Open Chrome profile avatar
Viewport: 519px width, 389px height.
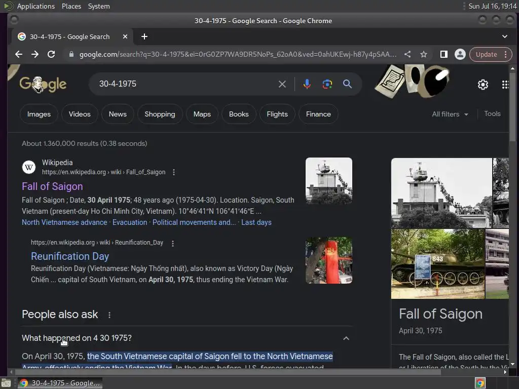[460, 54]
